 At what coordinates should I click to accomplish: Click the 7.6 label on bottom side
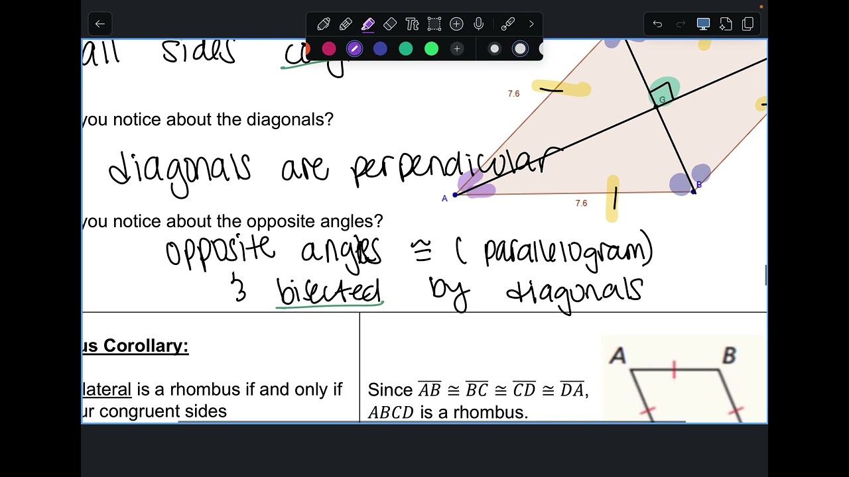[581, 203]
